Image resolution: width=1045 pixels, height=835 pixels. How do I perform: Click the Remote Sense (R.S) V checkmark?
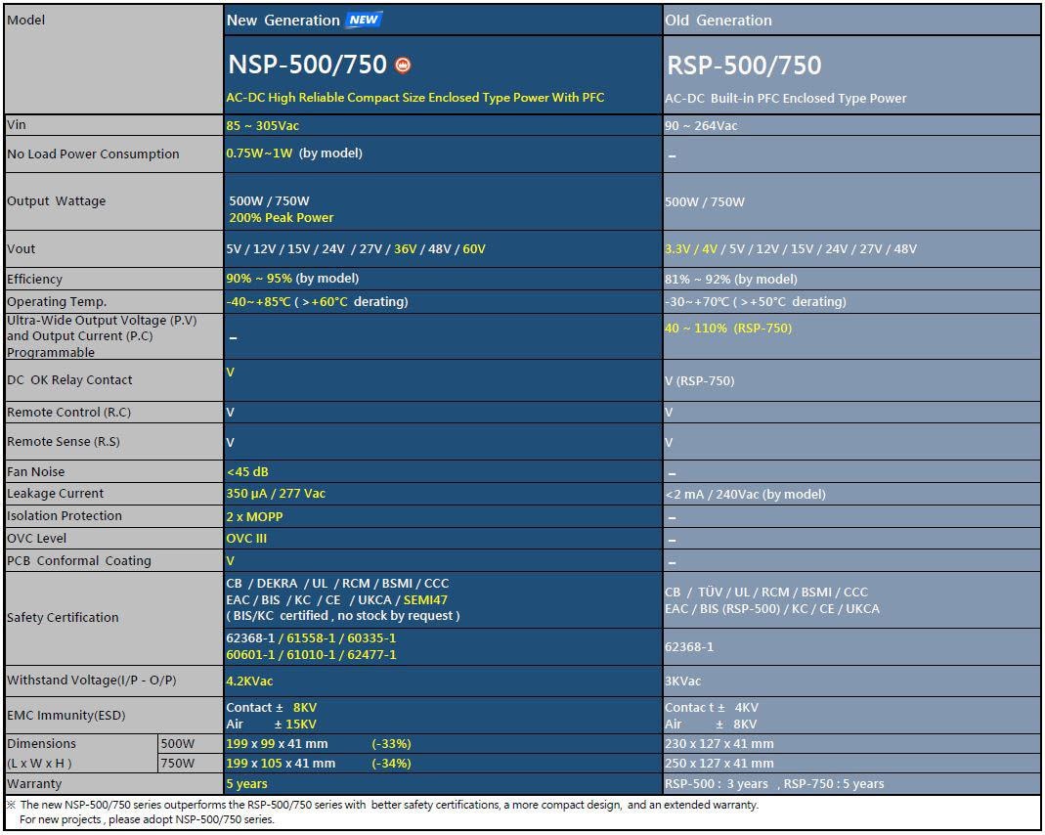[x=229, y=441]
